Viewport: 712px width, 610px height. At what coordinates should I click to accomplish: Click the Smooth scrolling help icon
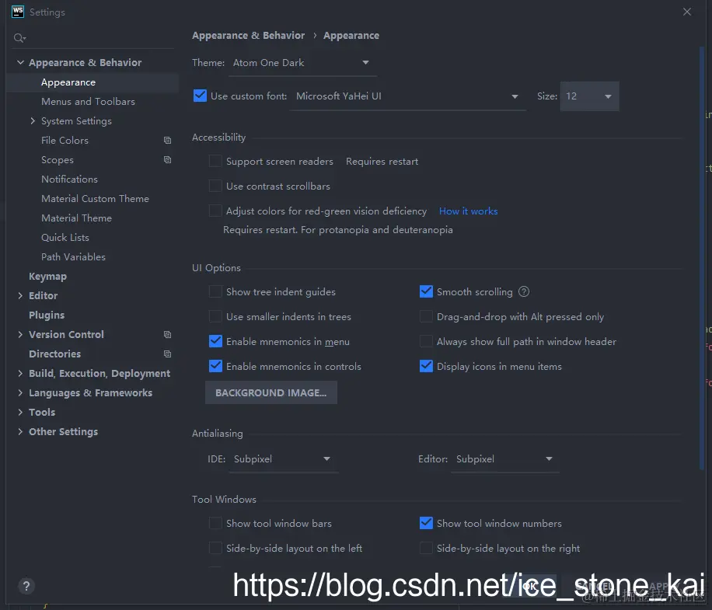(524, 292)
